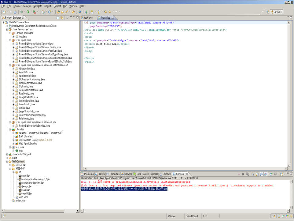Click Remove All Terminated Launches console icon
Image resolution: width=294 pixels, height=221 pixels.
pyautogui.click(x=248, y=174)
